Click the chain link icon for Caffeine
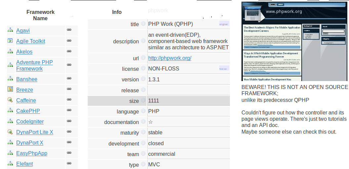Viewport: 349px width, 169px height. (x=69, y=100)
